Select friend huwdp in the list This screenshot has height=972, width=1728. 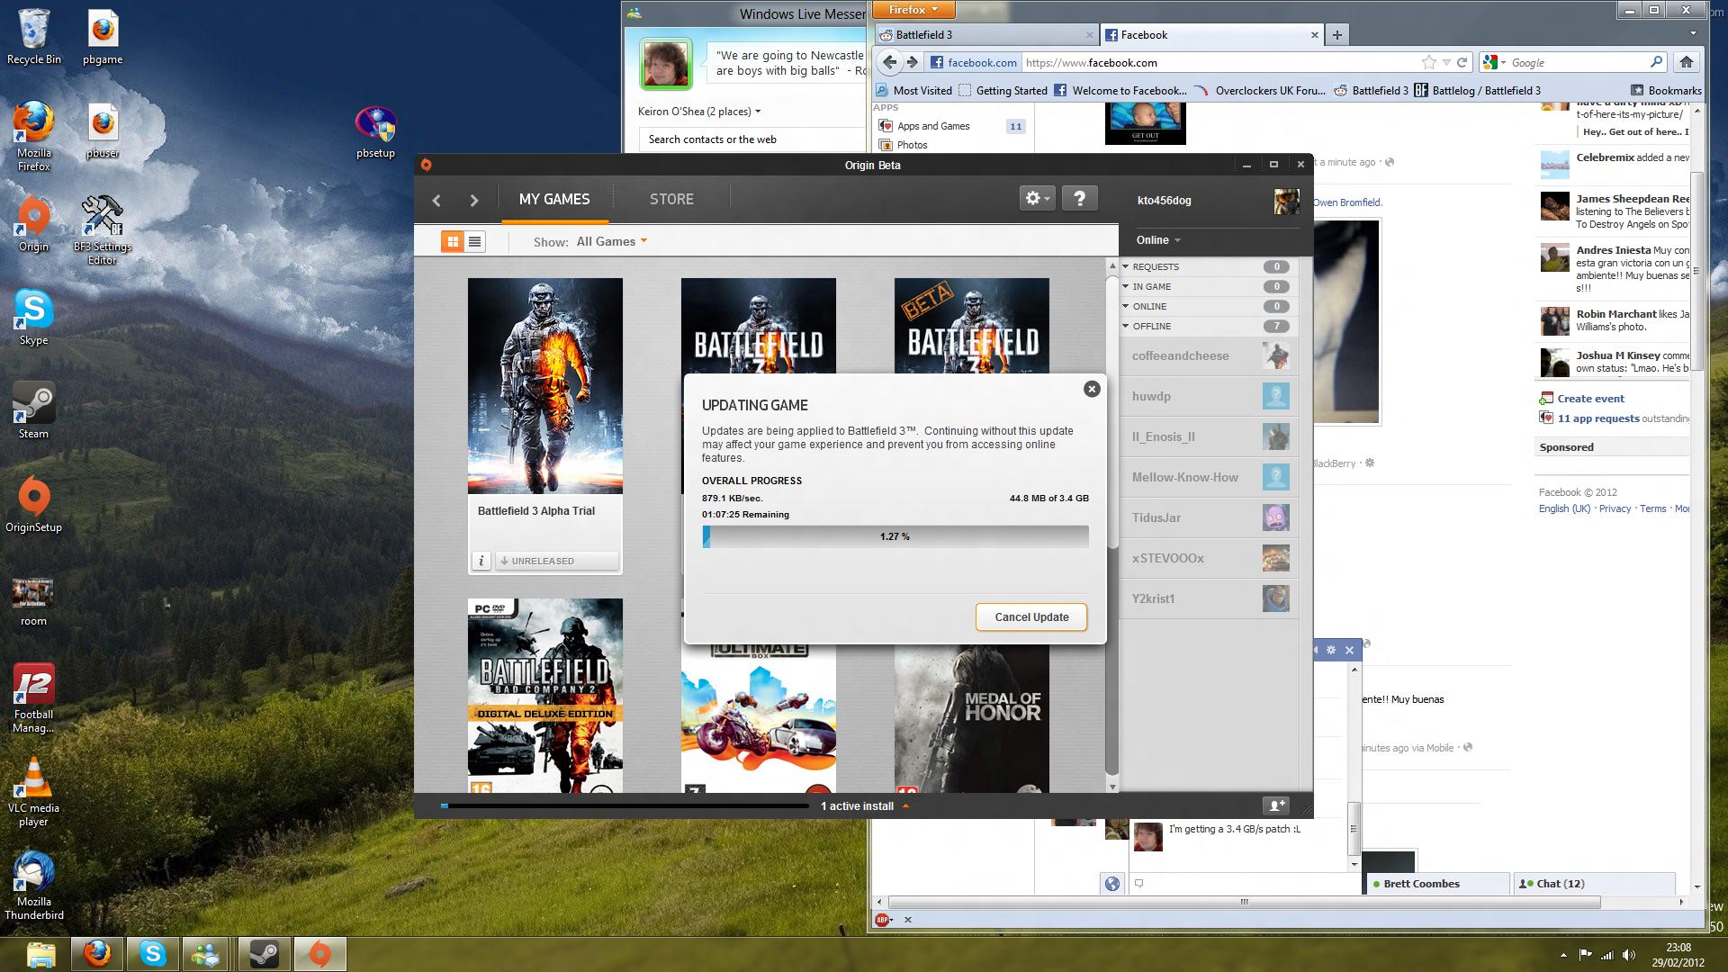pos(1208,396)
